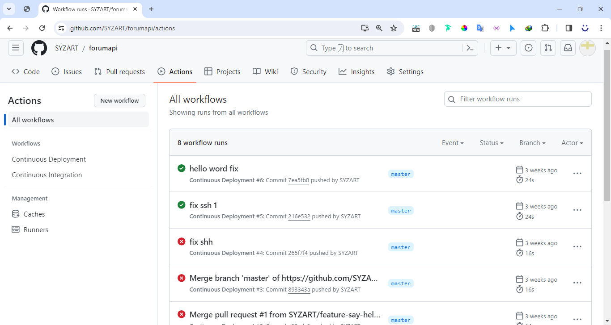
Task: Open the Continuous Deployment workflow
Action: pyautogui.click(x=49, y=159)
